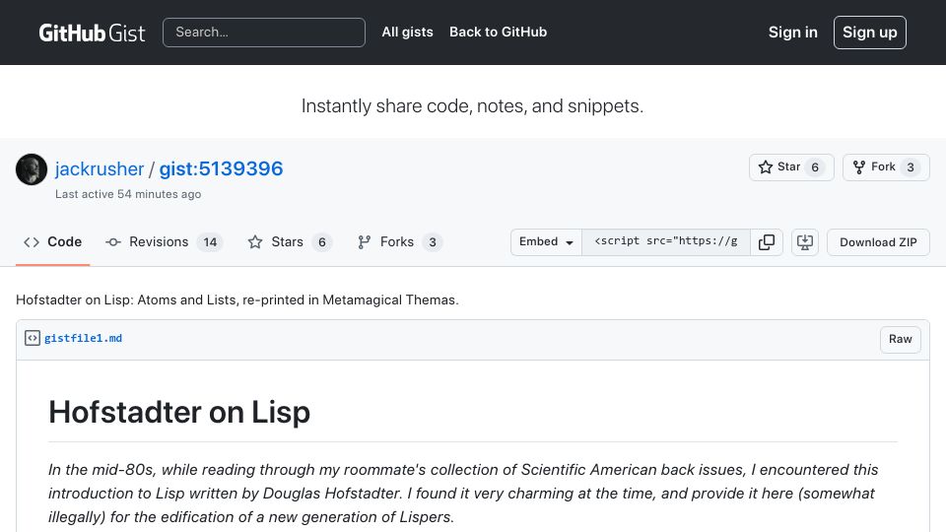Copy the embed script to clipboard

(x=767, y=242)
